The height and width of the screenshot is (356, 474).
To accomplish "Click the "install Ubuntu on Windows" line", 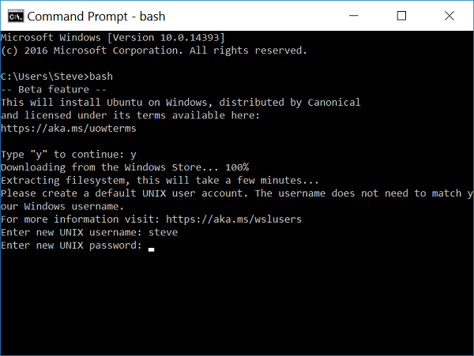I will [180, 102].
